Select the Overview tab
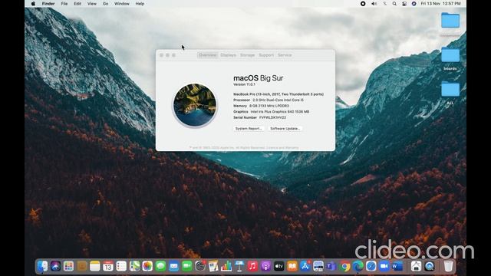Image resolution: width=491 pixels, height=276 pixels. tap(208, 55)
